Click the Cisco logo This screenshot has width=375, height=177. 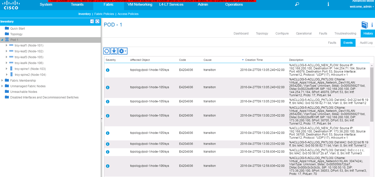click(11, 5)
